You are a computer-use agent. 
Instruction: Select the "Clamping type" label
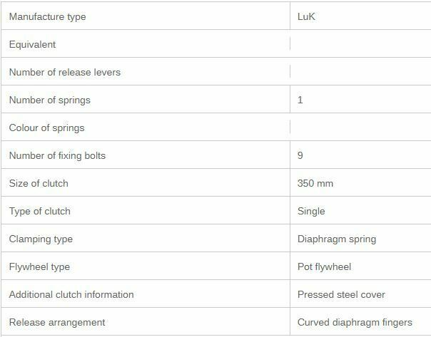pos(41,239)
